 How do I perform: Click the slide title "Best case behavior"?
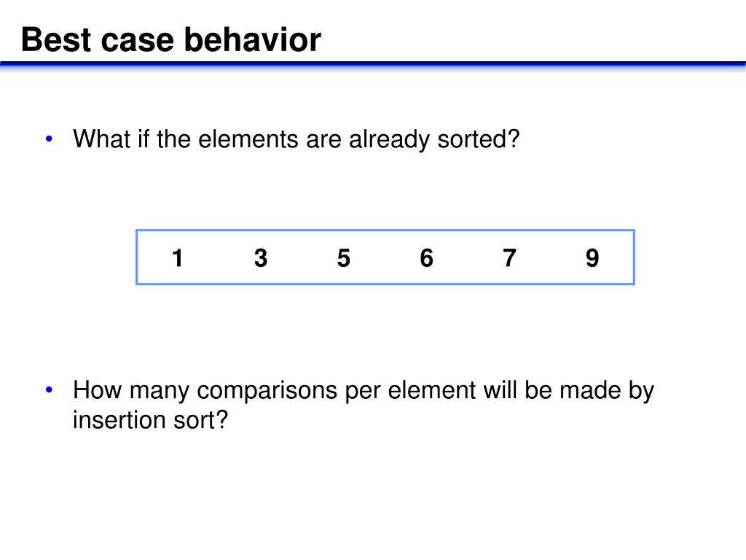[x=170, y=39]
